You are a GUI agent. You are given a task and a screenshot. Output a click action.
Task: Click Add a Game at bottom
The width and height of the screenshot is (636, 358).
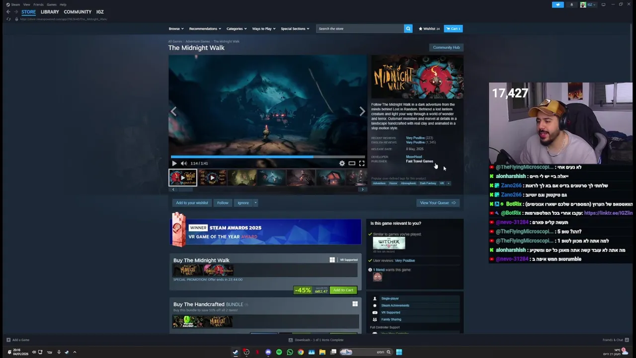pos(18,340)
